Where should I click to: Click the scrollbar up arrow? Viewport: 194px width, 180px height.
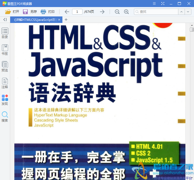[x=192, y=25]
